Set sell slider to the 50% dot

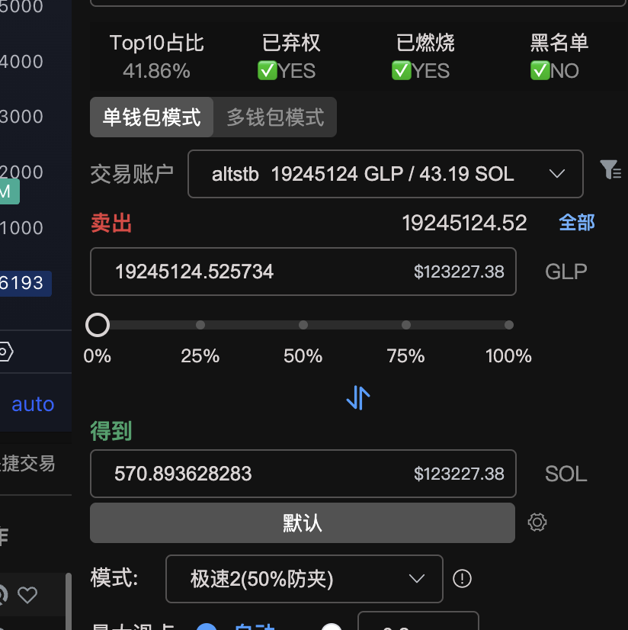click(x=303, y=325)
